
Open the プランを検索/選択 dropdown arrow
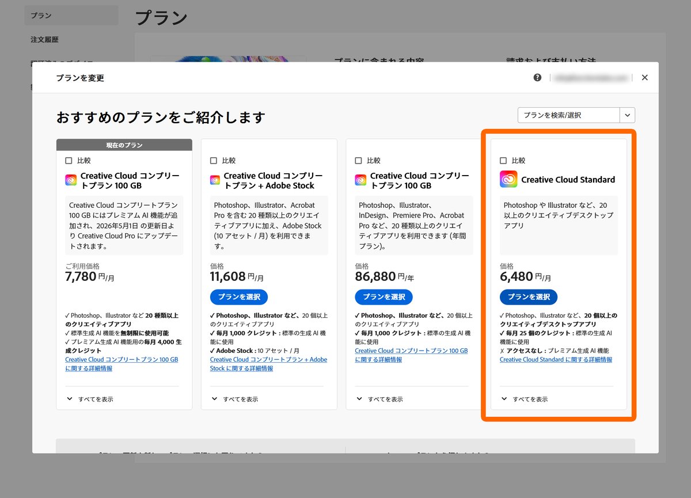click(x=628, y=115)
